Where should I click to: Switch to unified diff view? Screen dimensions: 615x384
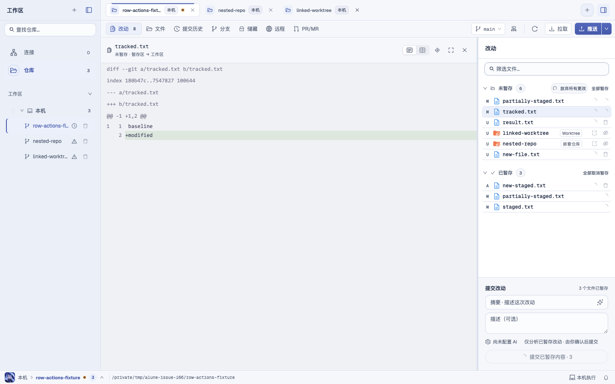(x=410, y=50)
